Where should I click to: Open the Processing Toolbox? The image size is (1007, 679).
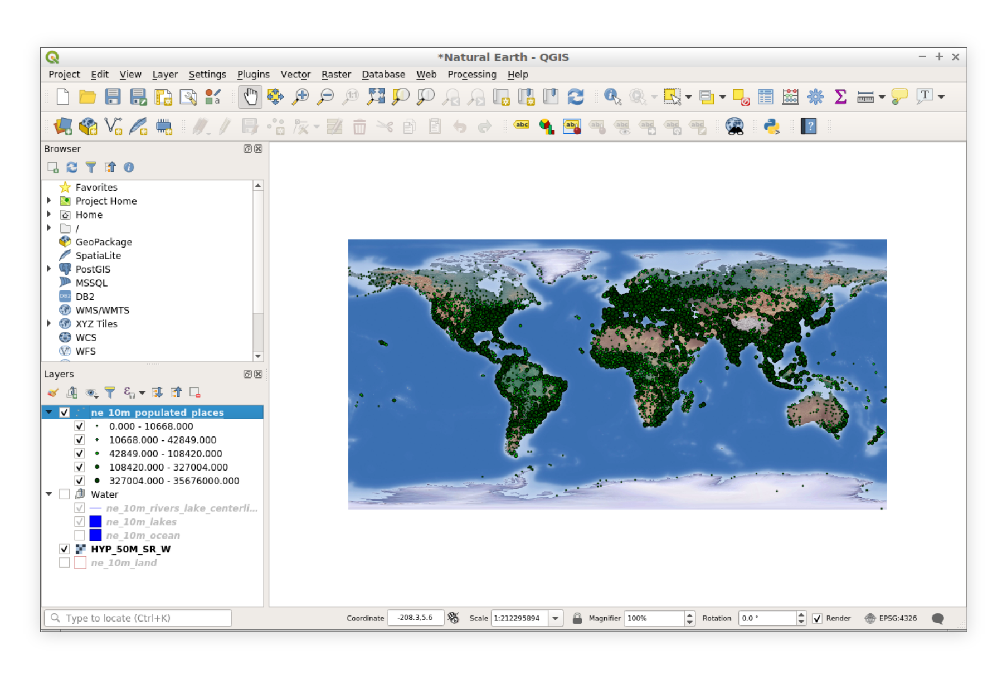(x=815, y=96)
